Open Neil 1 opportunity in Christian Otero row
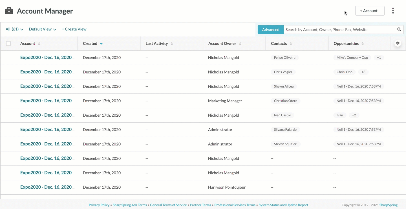The width and height of the screenshot is (406, 209). point(359,101)
